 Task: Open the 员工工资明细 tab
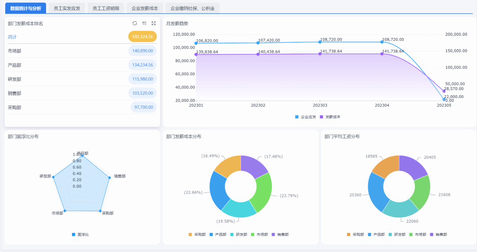106,8
